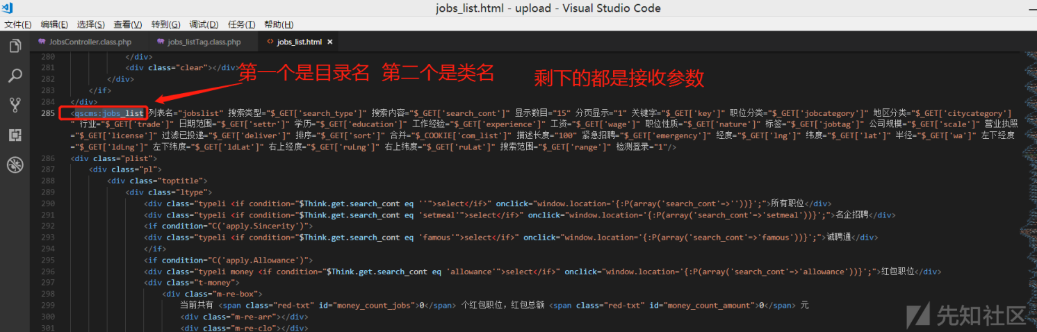Open the 调试(D) menu

(204, 24)
